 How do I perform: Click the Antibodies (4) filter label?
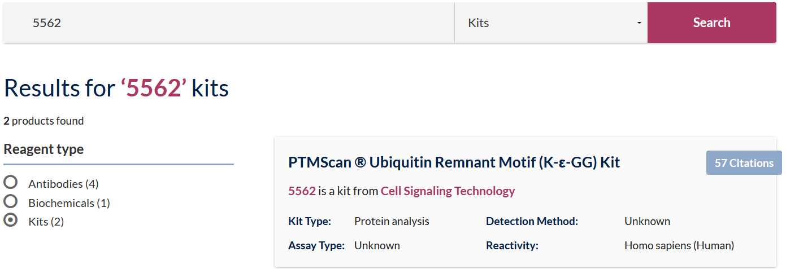63,184
